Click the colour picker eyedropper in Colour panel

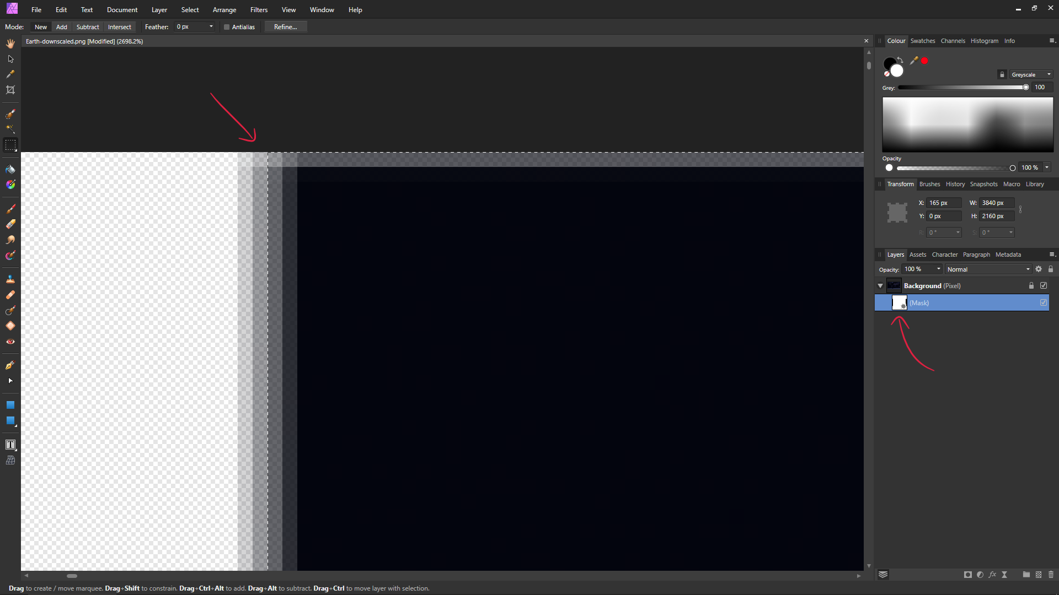click(x=914, y=61)
